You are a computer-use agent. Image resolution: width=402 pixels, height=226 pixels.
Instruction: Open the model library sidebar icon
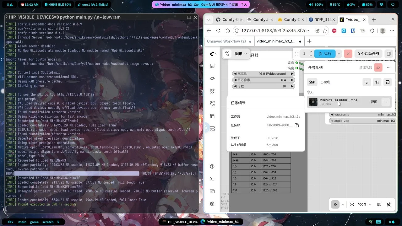[x=212, y=91]
